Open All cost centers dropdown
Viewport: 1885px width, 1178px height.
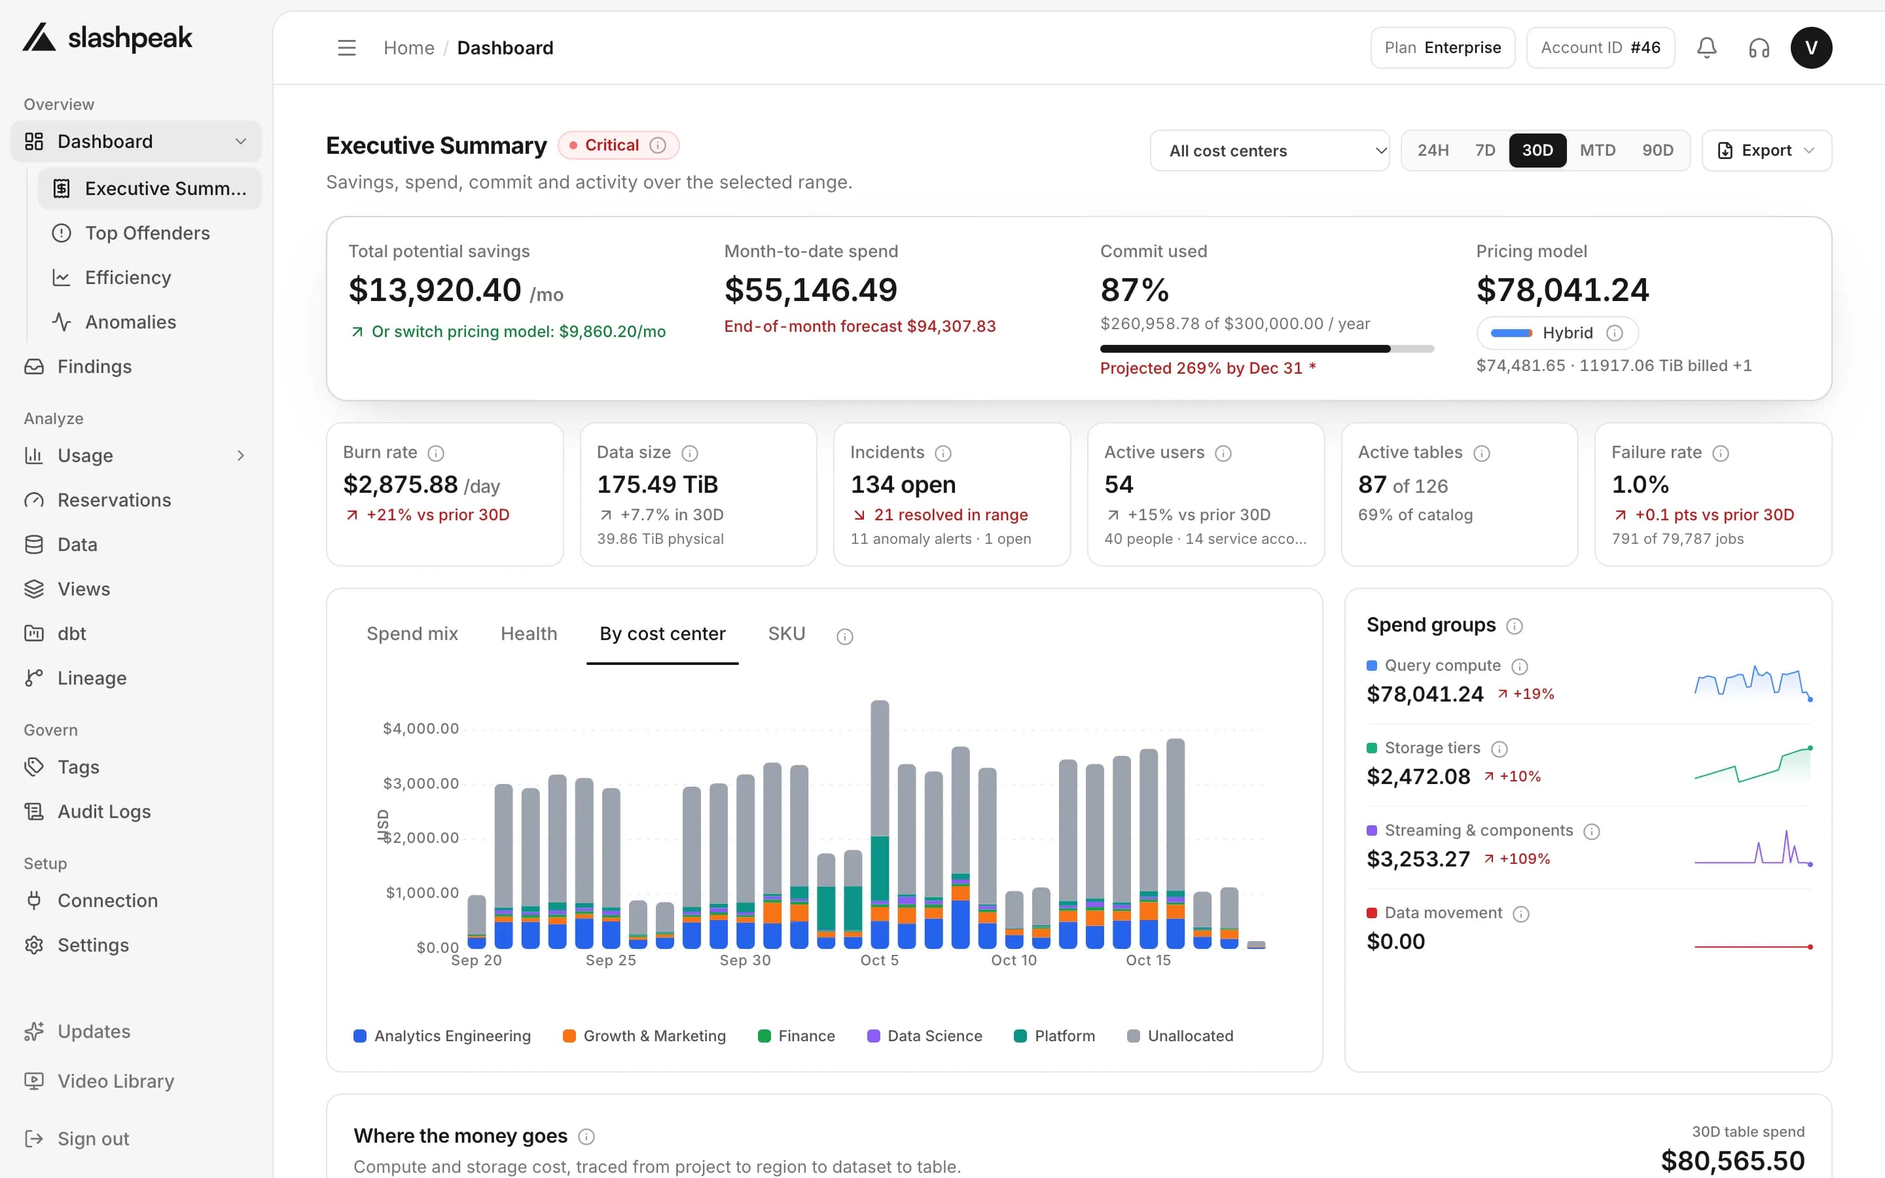click(1270, 151)
